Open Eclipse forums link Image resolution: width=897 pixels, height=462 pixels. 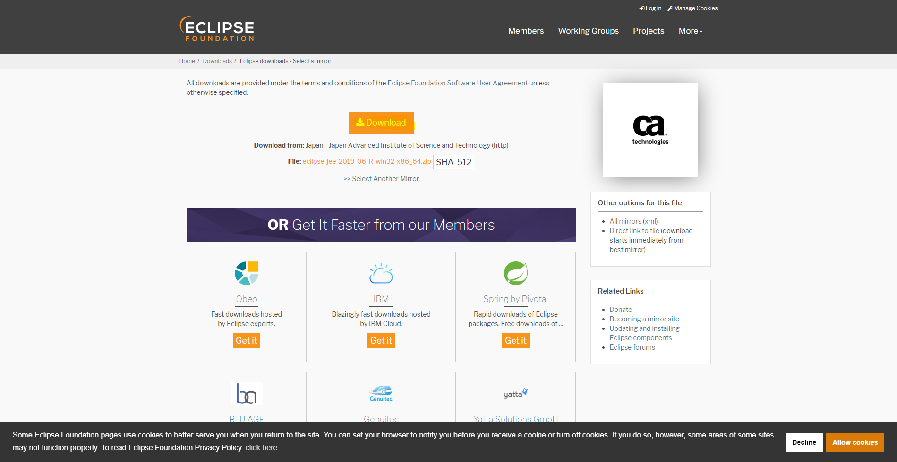pyautogui.click(x=632, y=347)
